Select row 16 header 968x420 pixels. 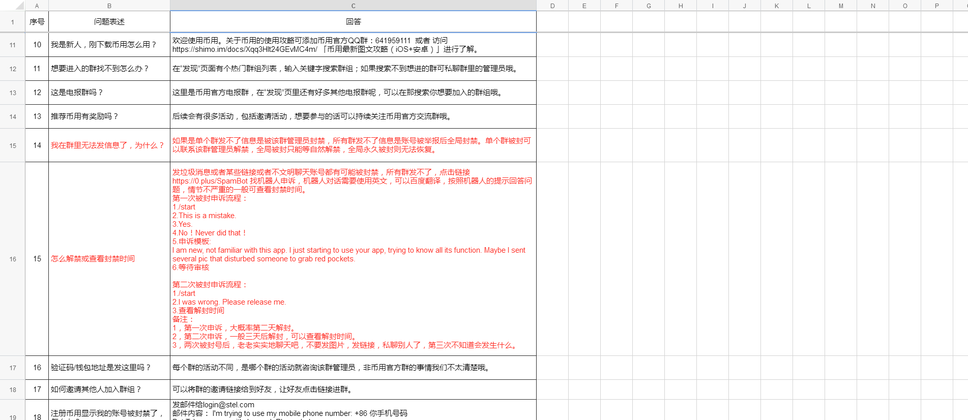13,259
